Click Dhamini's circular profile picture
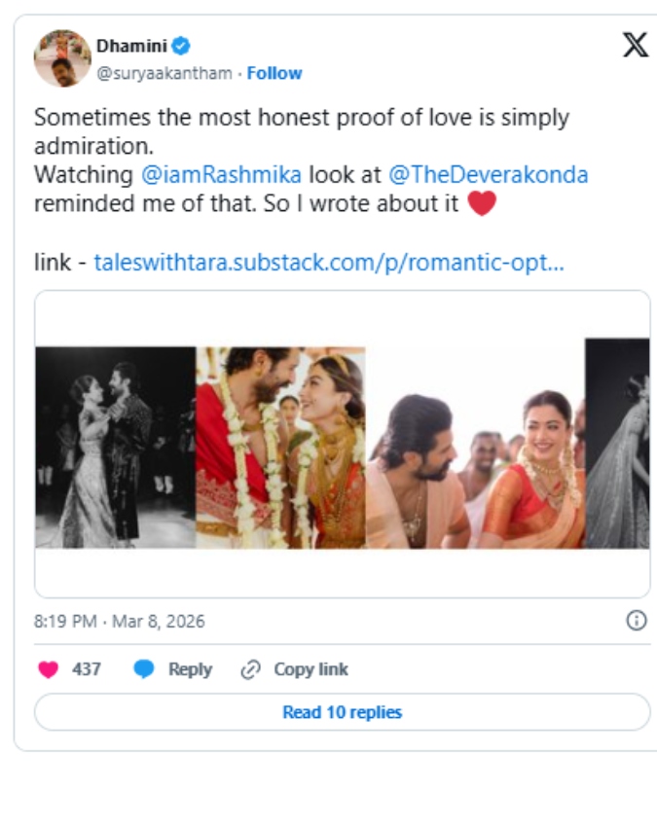Image resolution: width=657 pixels, height=827 pixels. tap(60, 54)
